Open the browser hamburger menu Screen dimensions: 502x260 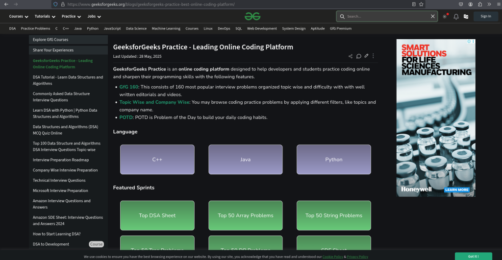(499, 4)
